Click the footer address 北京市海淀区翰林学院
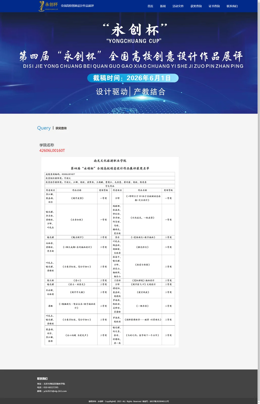 (54, 384)
